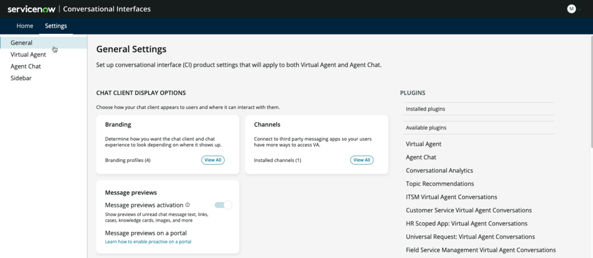Select the Virtual Agent plugin
The height and width of the screenshot is (258, 593).
[x=423, y=144]
